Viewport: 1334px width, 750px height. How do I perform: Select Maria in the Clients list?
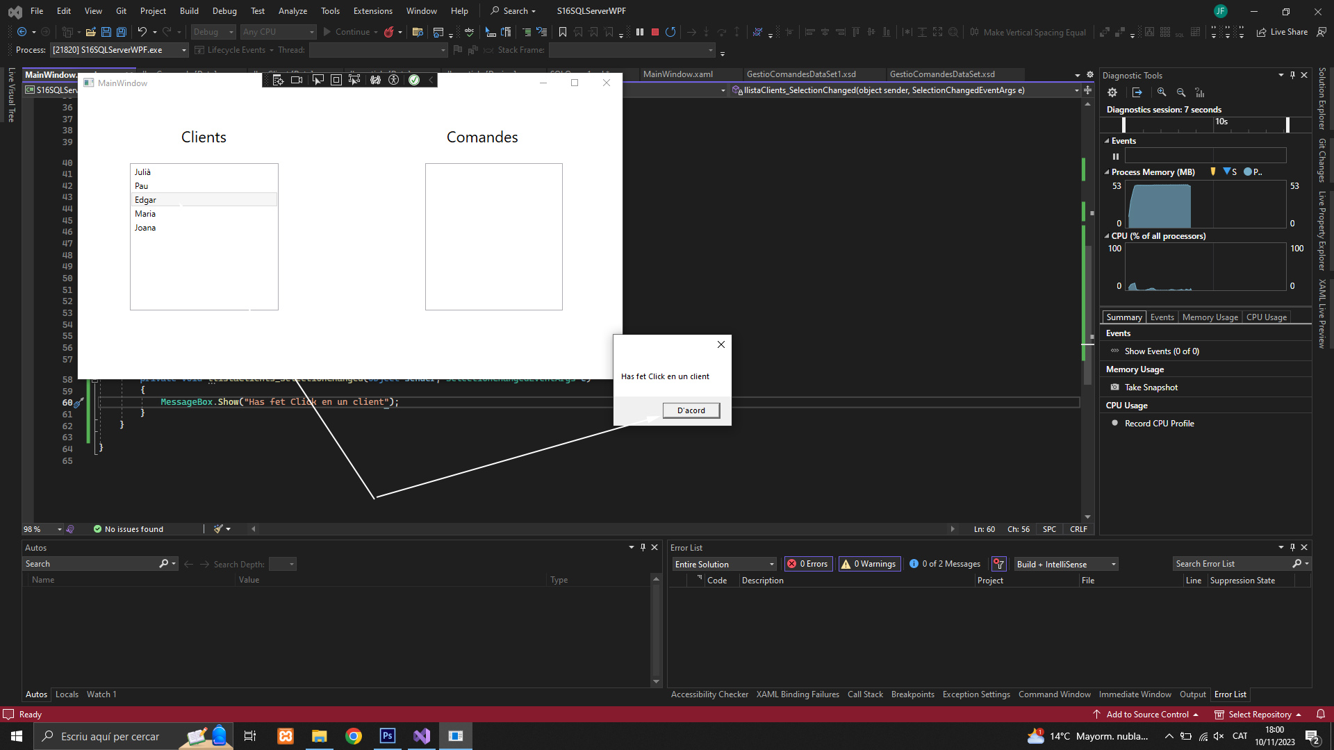pos(145,214)
